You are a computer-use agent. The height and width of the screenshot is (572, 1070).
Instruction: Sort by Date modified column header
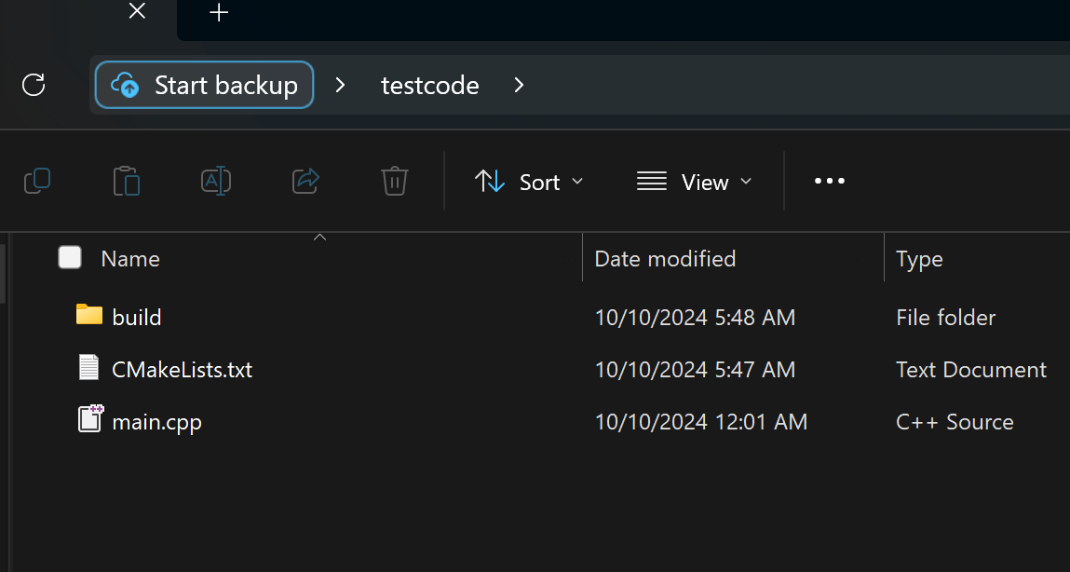665,259
